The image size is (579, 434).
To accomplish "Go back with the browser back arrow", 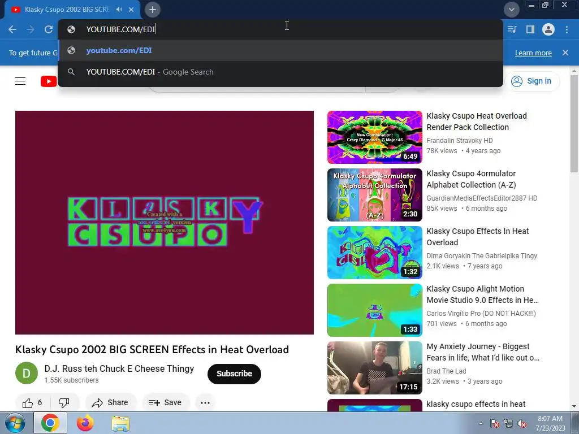I will tap(12, 29).
